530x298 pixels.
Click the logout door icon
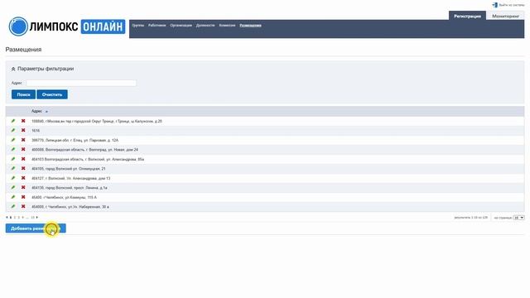(x=495, y=5)
